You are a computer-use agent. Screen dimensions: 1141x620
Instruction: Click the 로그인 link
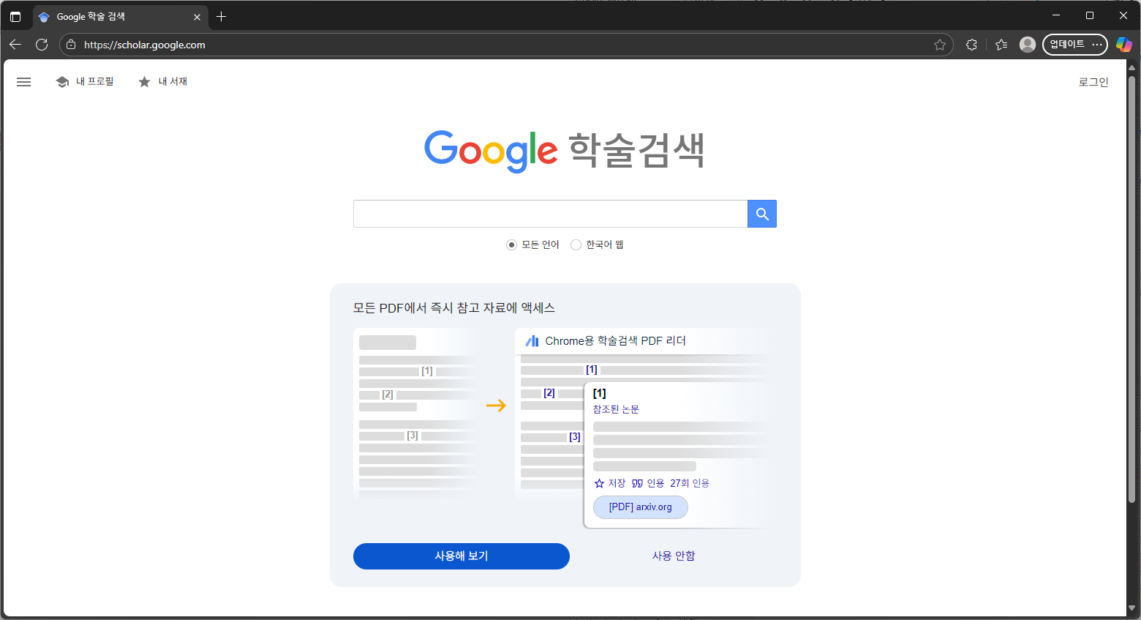click(1093, 81)
